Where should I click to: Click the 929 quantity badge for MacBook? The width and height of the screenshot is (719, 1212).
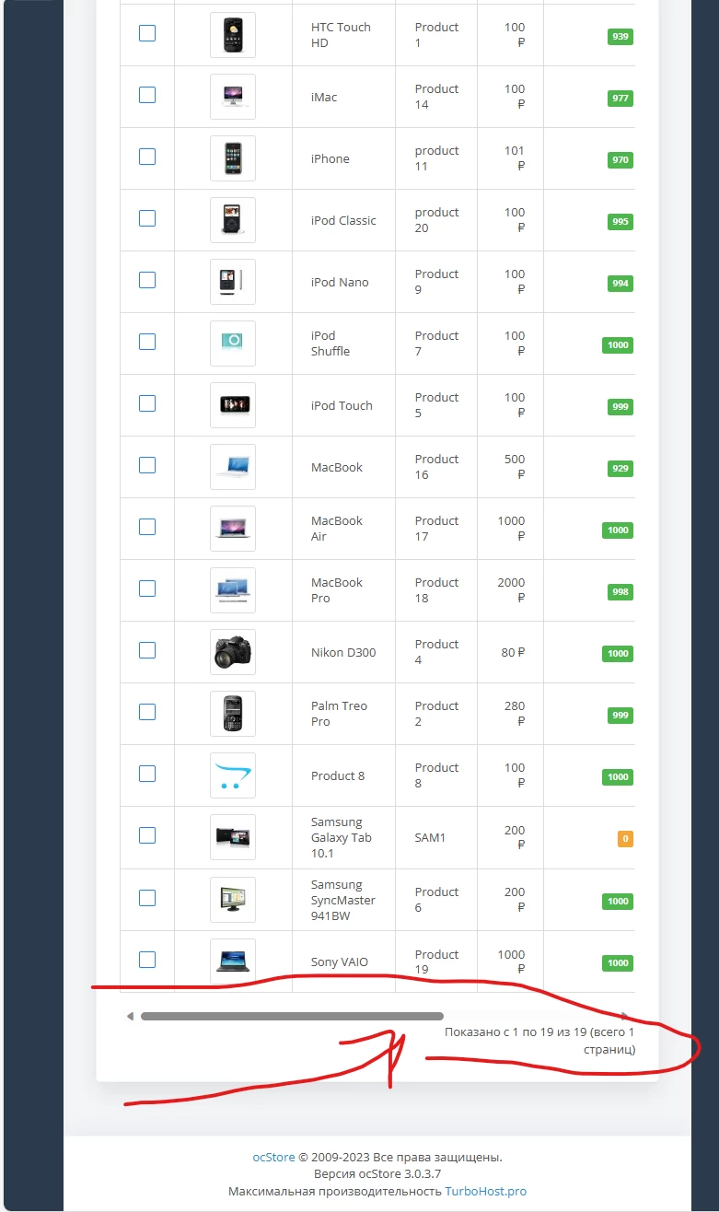(620, 469)
